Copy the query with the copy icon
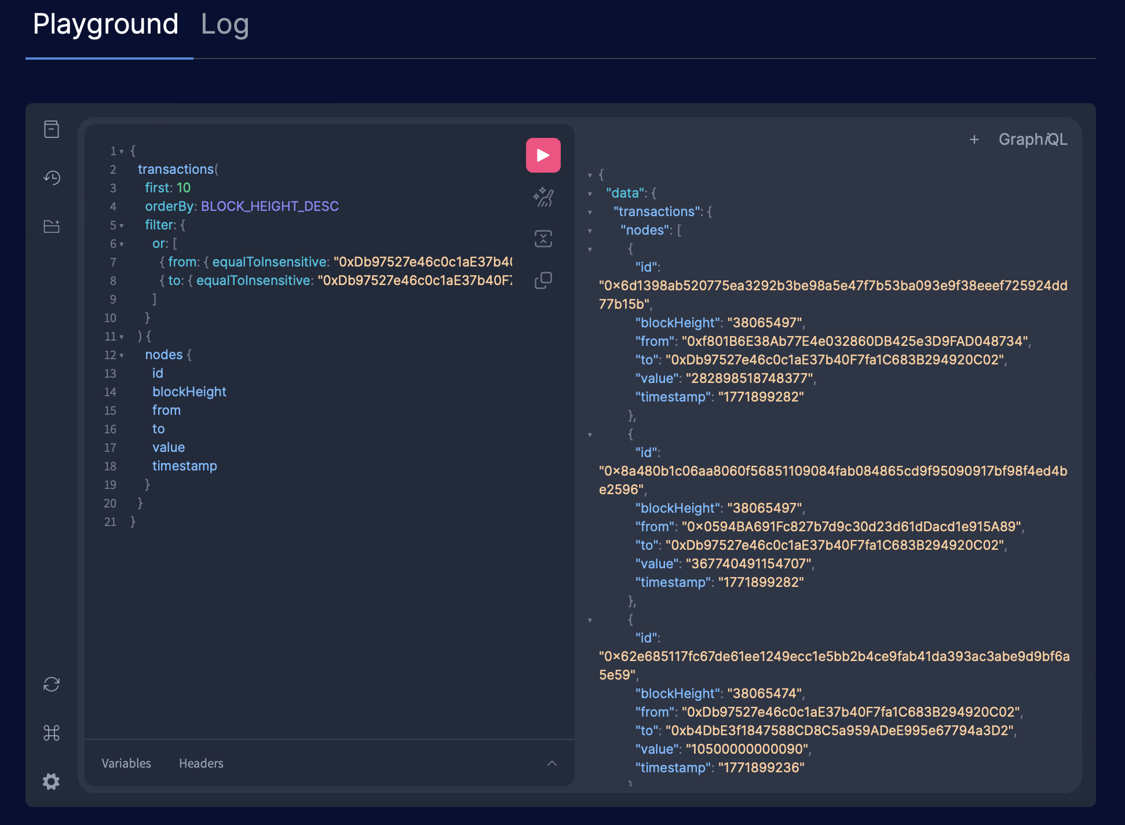Viewport: 1125px width, 825px height. [543, 280]
